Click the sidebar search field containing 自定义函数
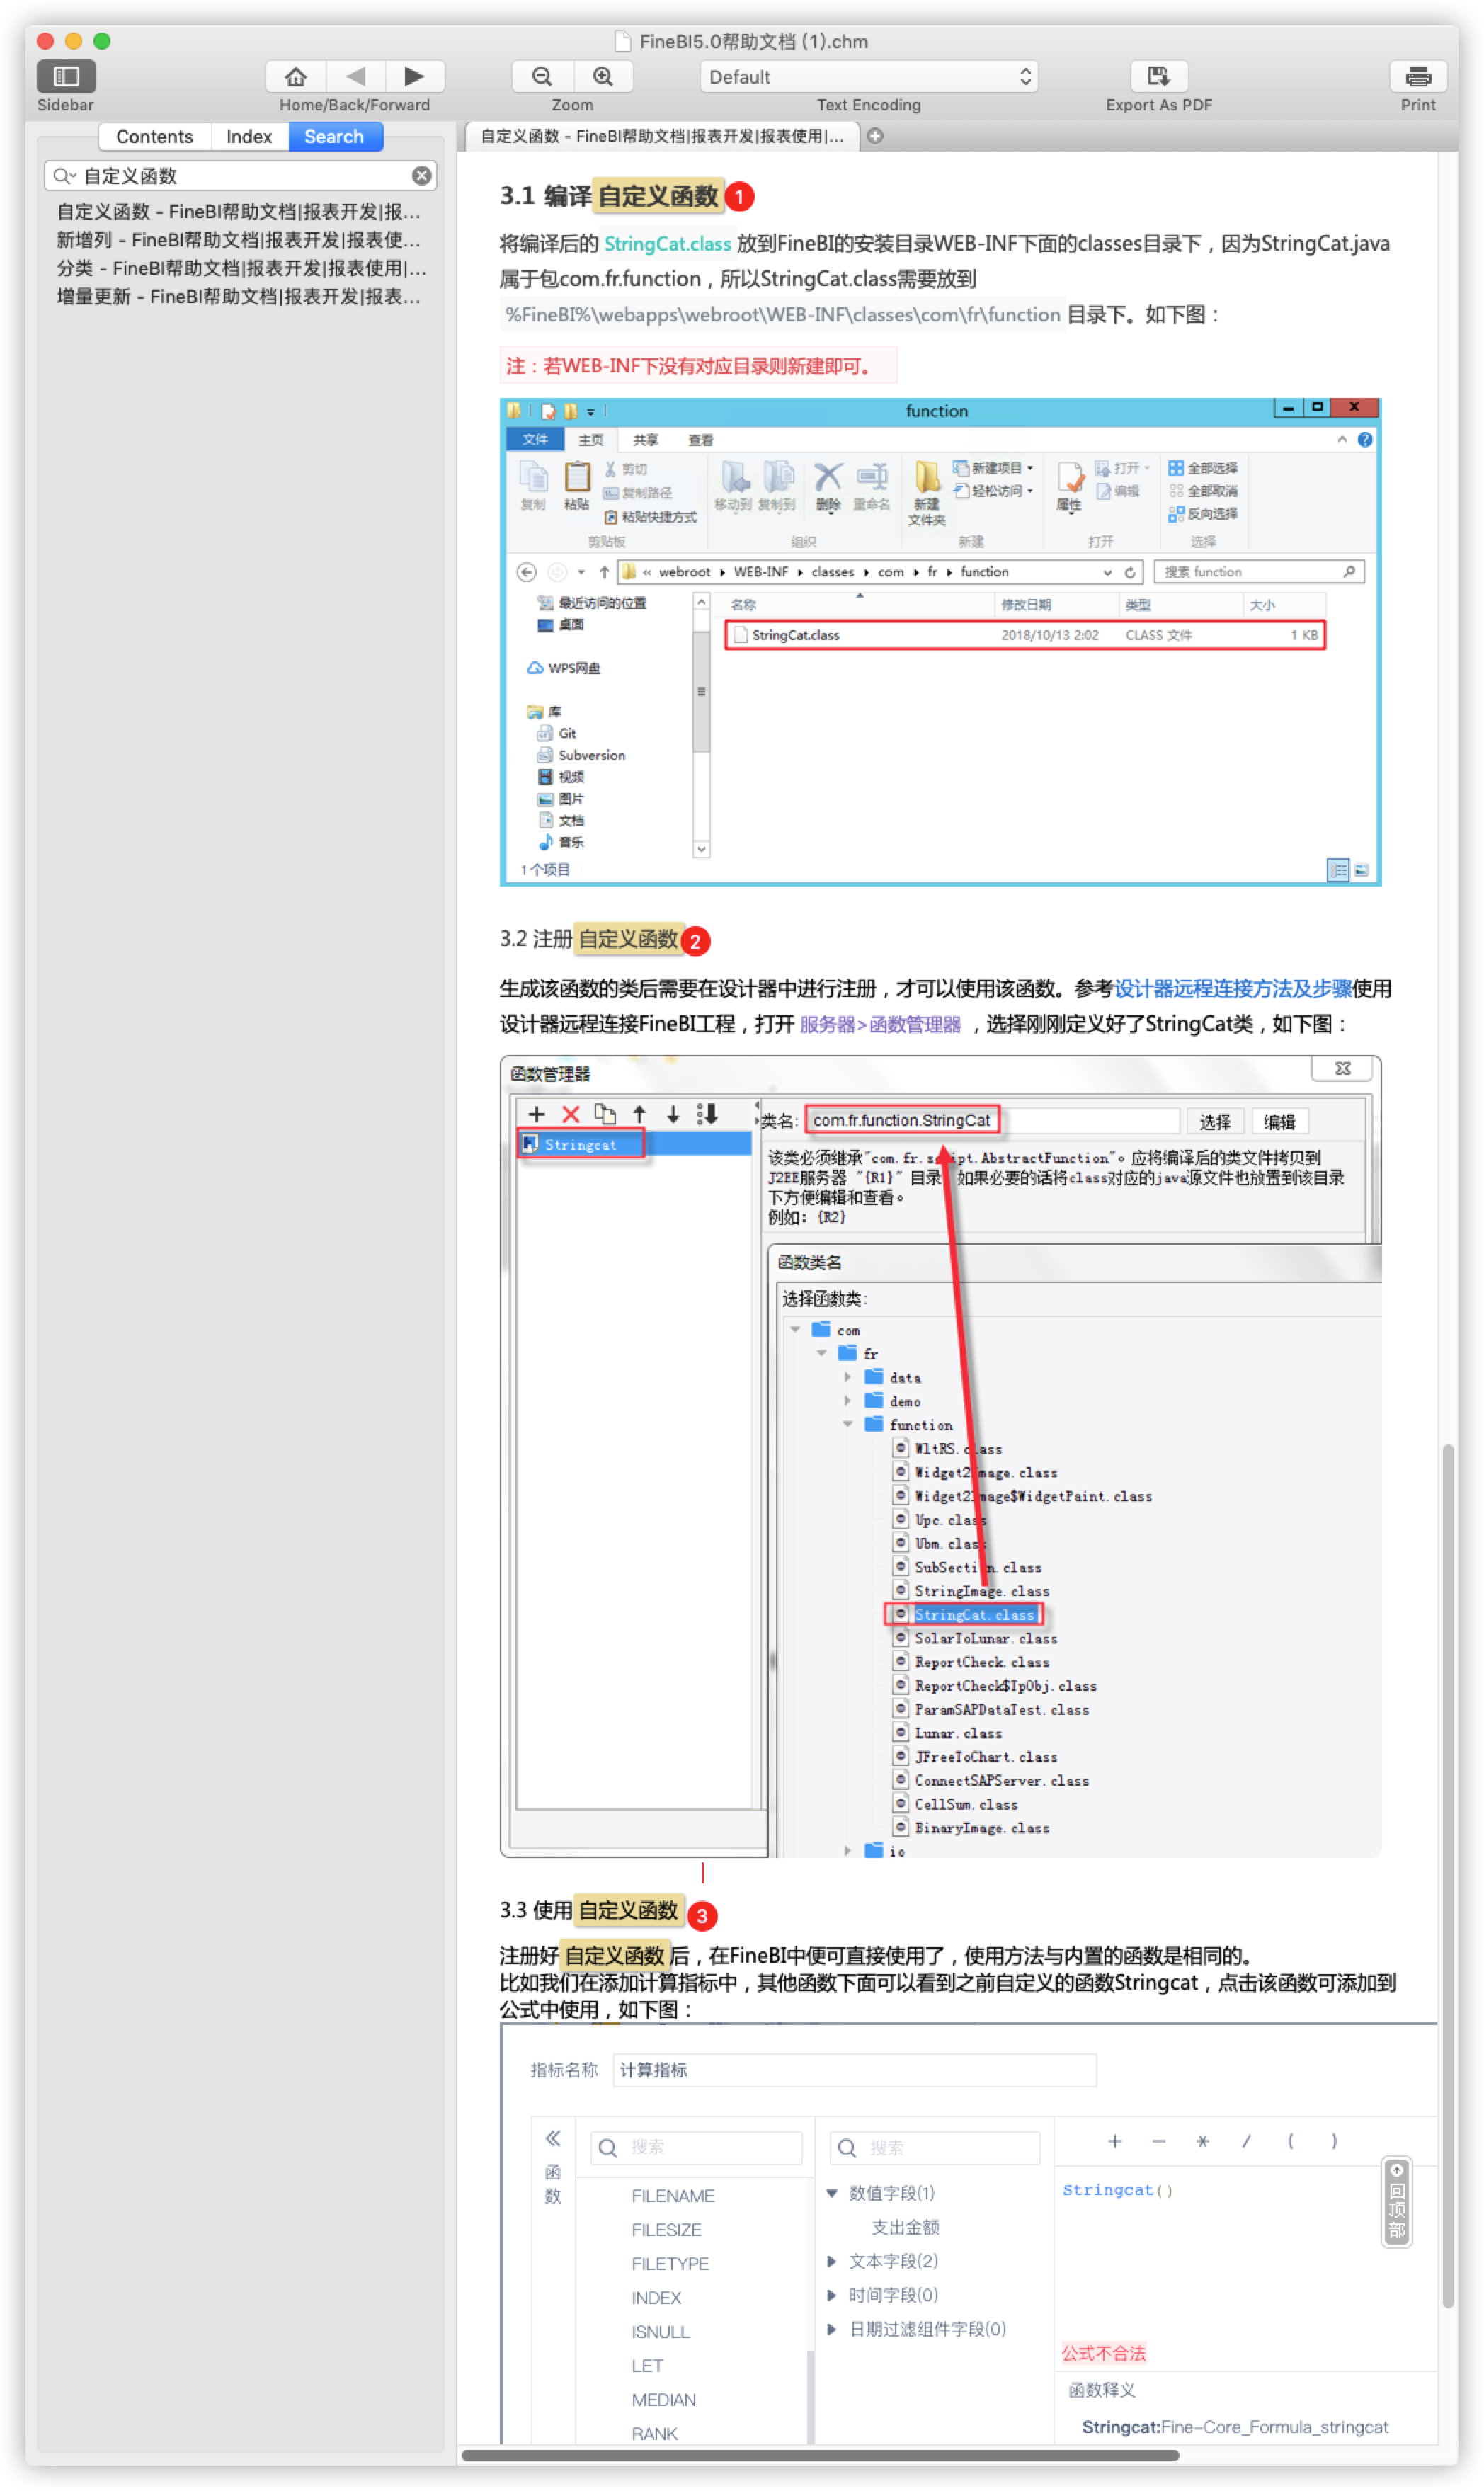Viewport: 1484px width, 2491px height. [x=241, y=176]
